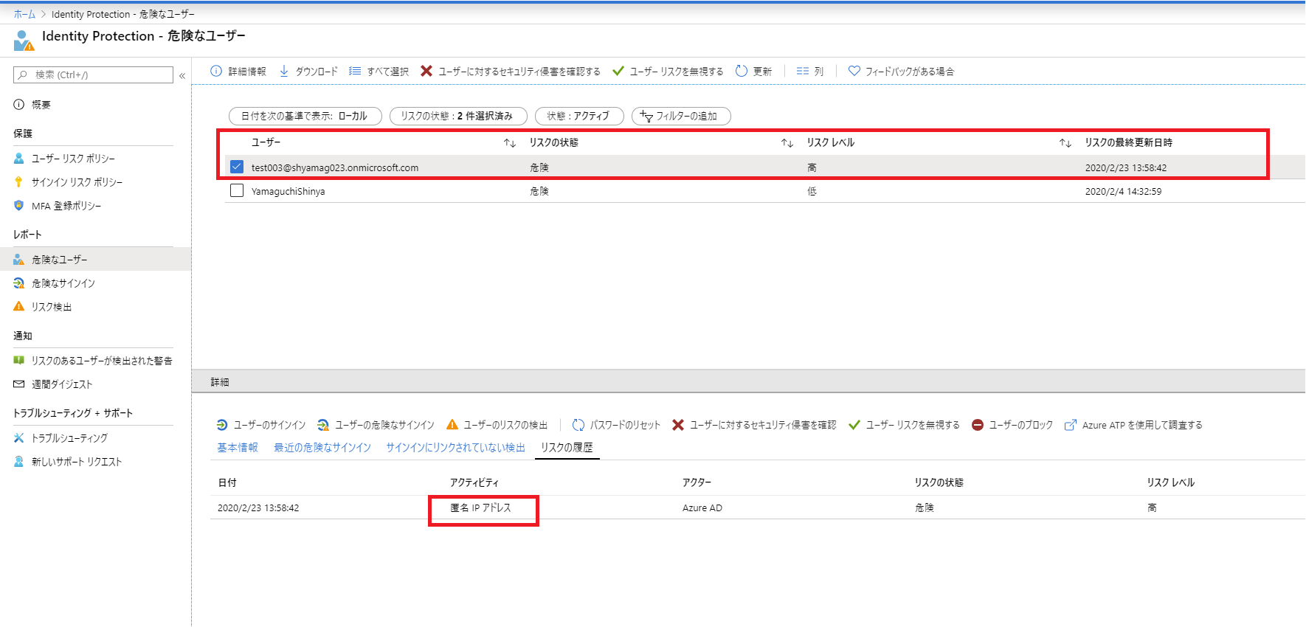Click in the 検索 (Ctrl+/) field

[x=94, y=75]
